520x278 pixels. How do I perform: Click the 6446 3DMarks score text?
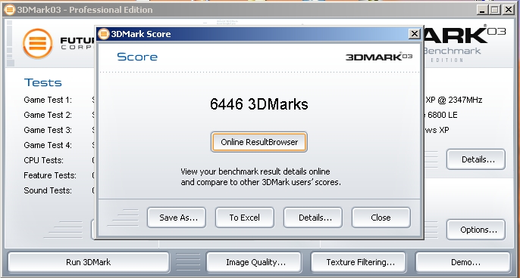tap(259, 104)
